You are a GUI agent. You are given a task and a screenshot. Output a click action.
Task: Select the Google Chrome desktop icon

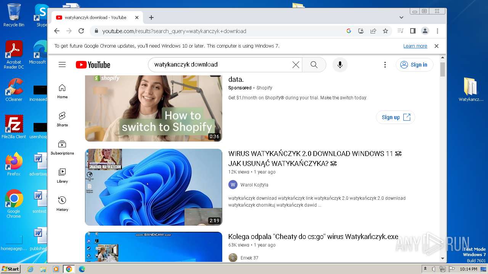(x=14, y=204)
